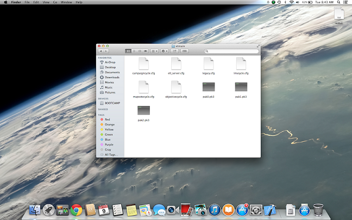Viewport: 352px width, 220px height.
Task: Select the pak0.pk3 file icon
Action: click(209, 87)
